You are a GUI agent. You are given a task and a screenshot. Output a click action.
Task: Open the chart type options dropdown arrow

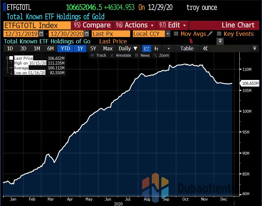coord(168,49)
